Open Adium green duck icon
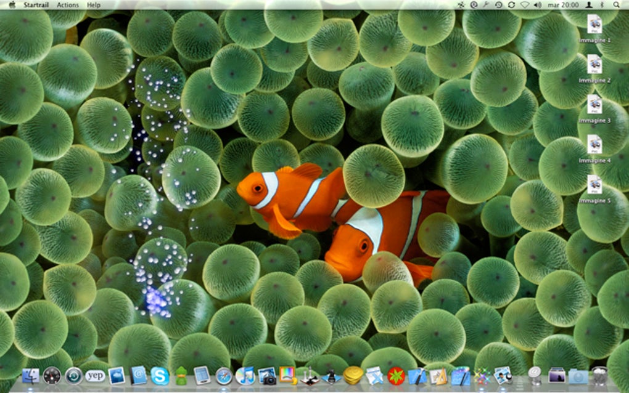Viewport: 629px width, 393px height. click(x=181, y=376)
